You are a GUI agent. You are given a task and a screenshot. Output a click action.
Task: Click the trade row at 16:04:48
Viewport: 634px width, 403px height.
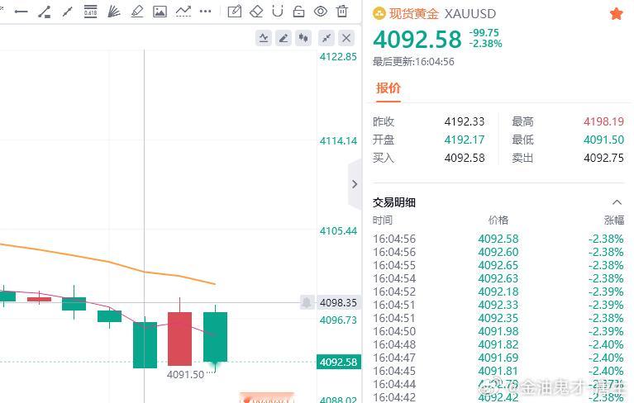tap(498, 344)
